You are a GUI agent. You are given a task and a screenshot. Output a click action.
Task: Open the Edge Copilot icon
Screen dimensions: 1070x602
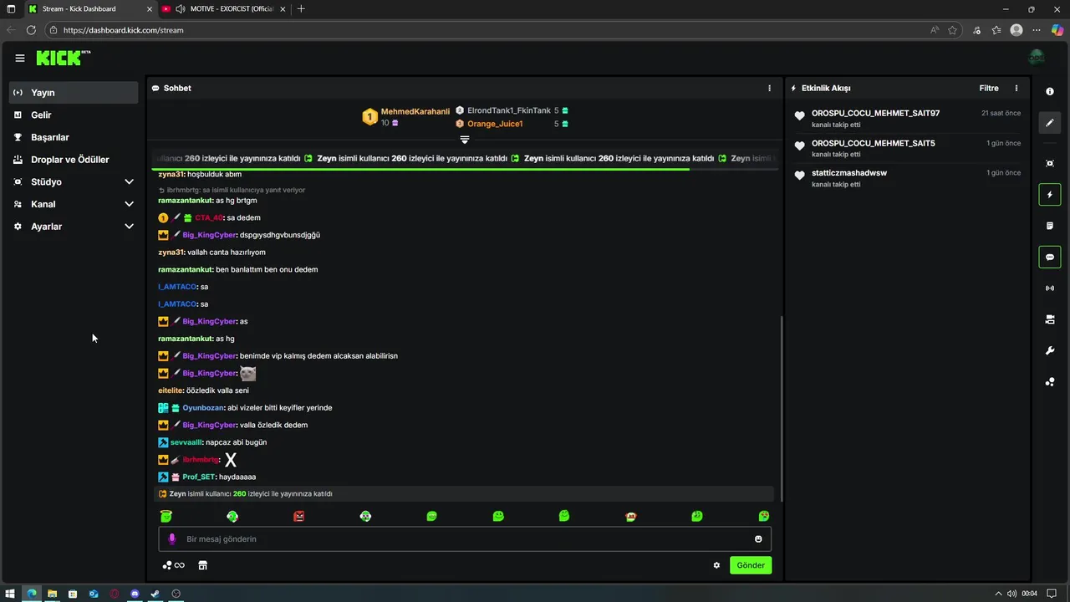[1057, 30]
